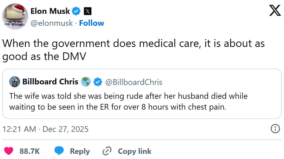Like the tweet with the heart icon
Viewport: 284px width, 159px height.
pyautogui.click(x=9, y=151)
